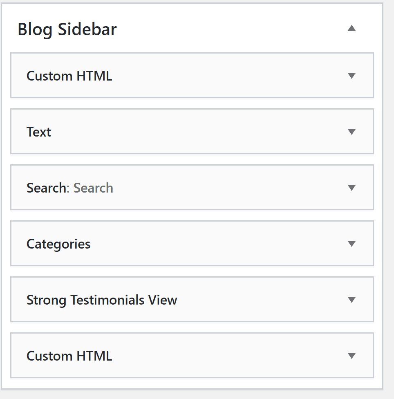Click the Search: Search widget label
The width and height of the screenshot is (394, 399).
(x=69, y=188)
